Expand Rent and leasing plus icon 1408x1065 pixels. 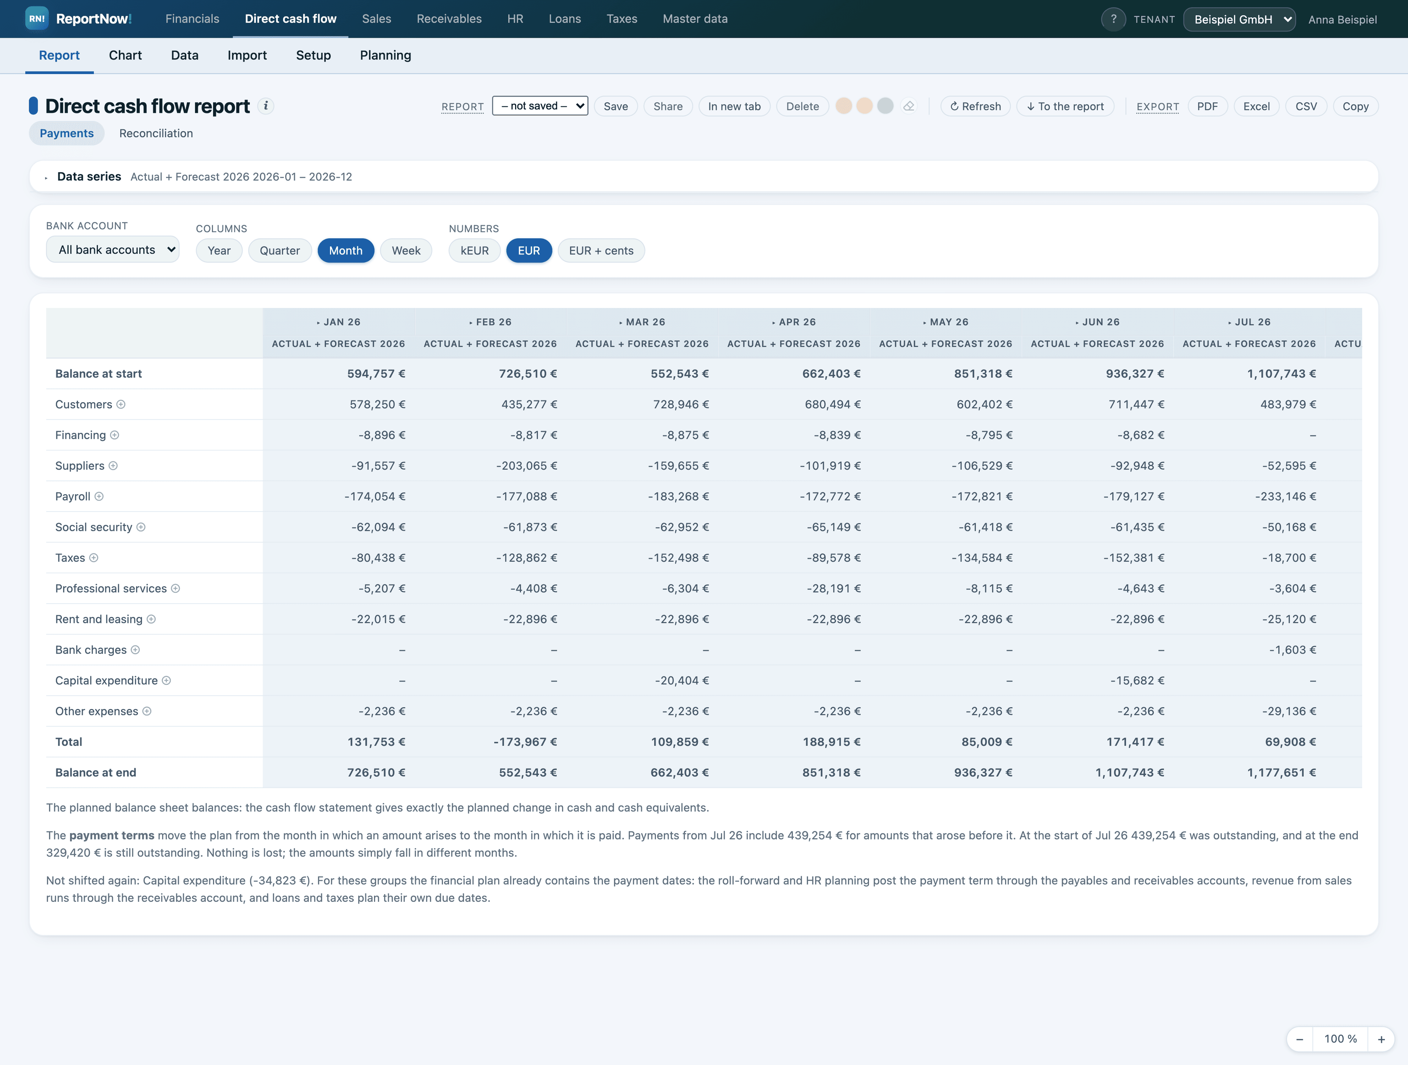151,619
